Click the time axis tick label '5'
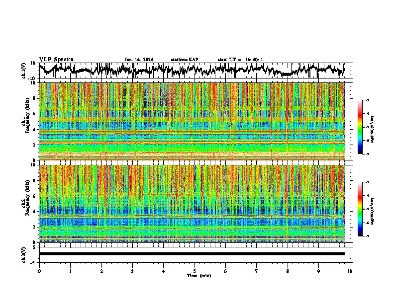 click(x=195, y=271)
